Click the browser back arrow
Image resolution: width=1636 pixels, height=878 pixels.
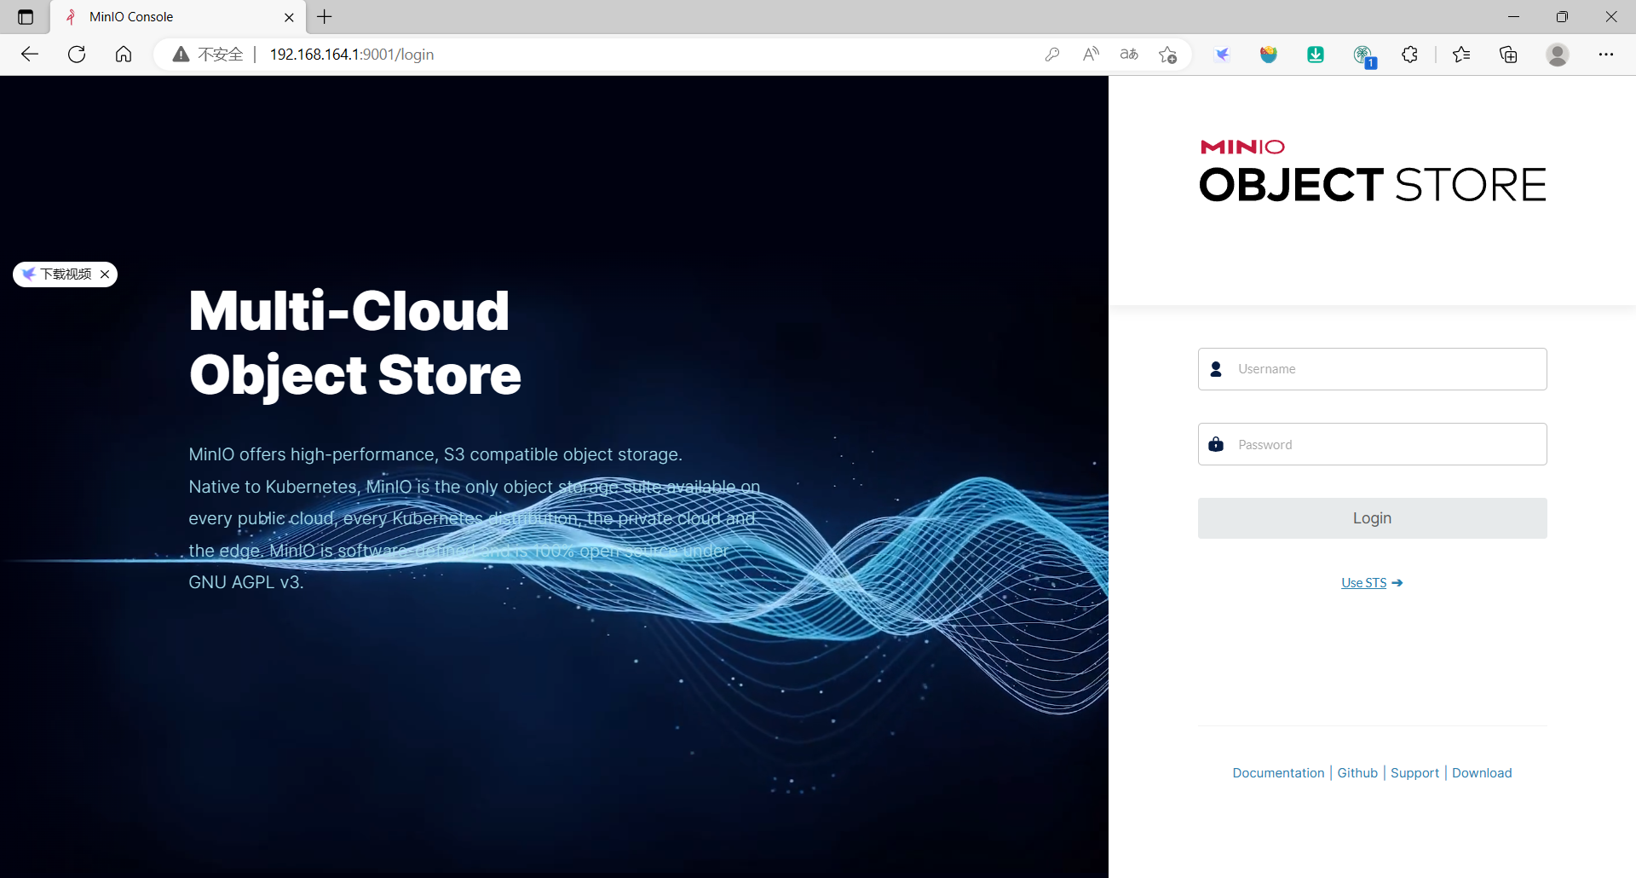[x=30, y=55]
